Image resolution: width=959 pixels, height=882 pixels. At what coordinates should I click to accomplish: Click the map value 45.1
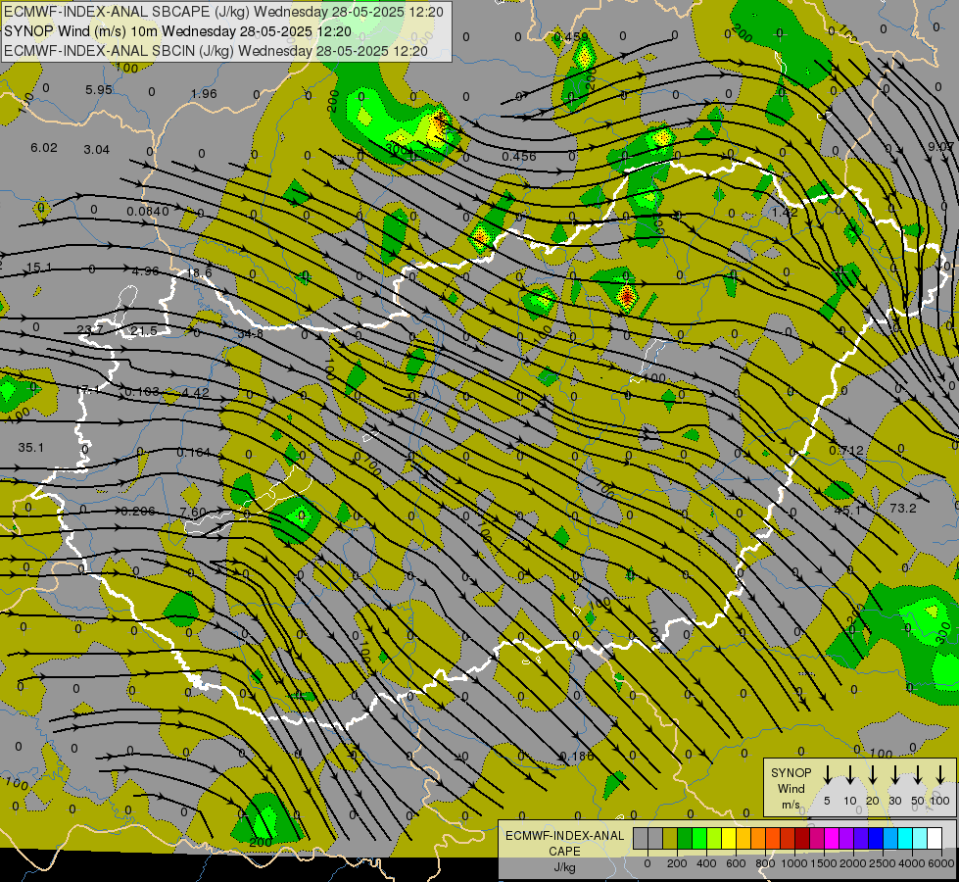click(848, 510)
